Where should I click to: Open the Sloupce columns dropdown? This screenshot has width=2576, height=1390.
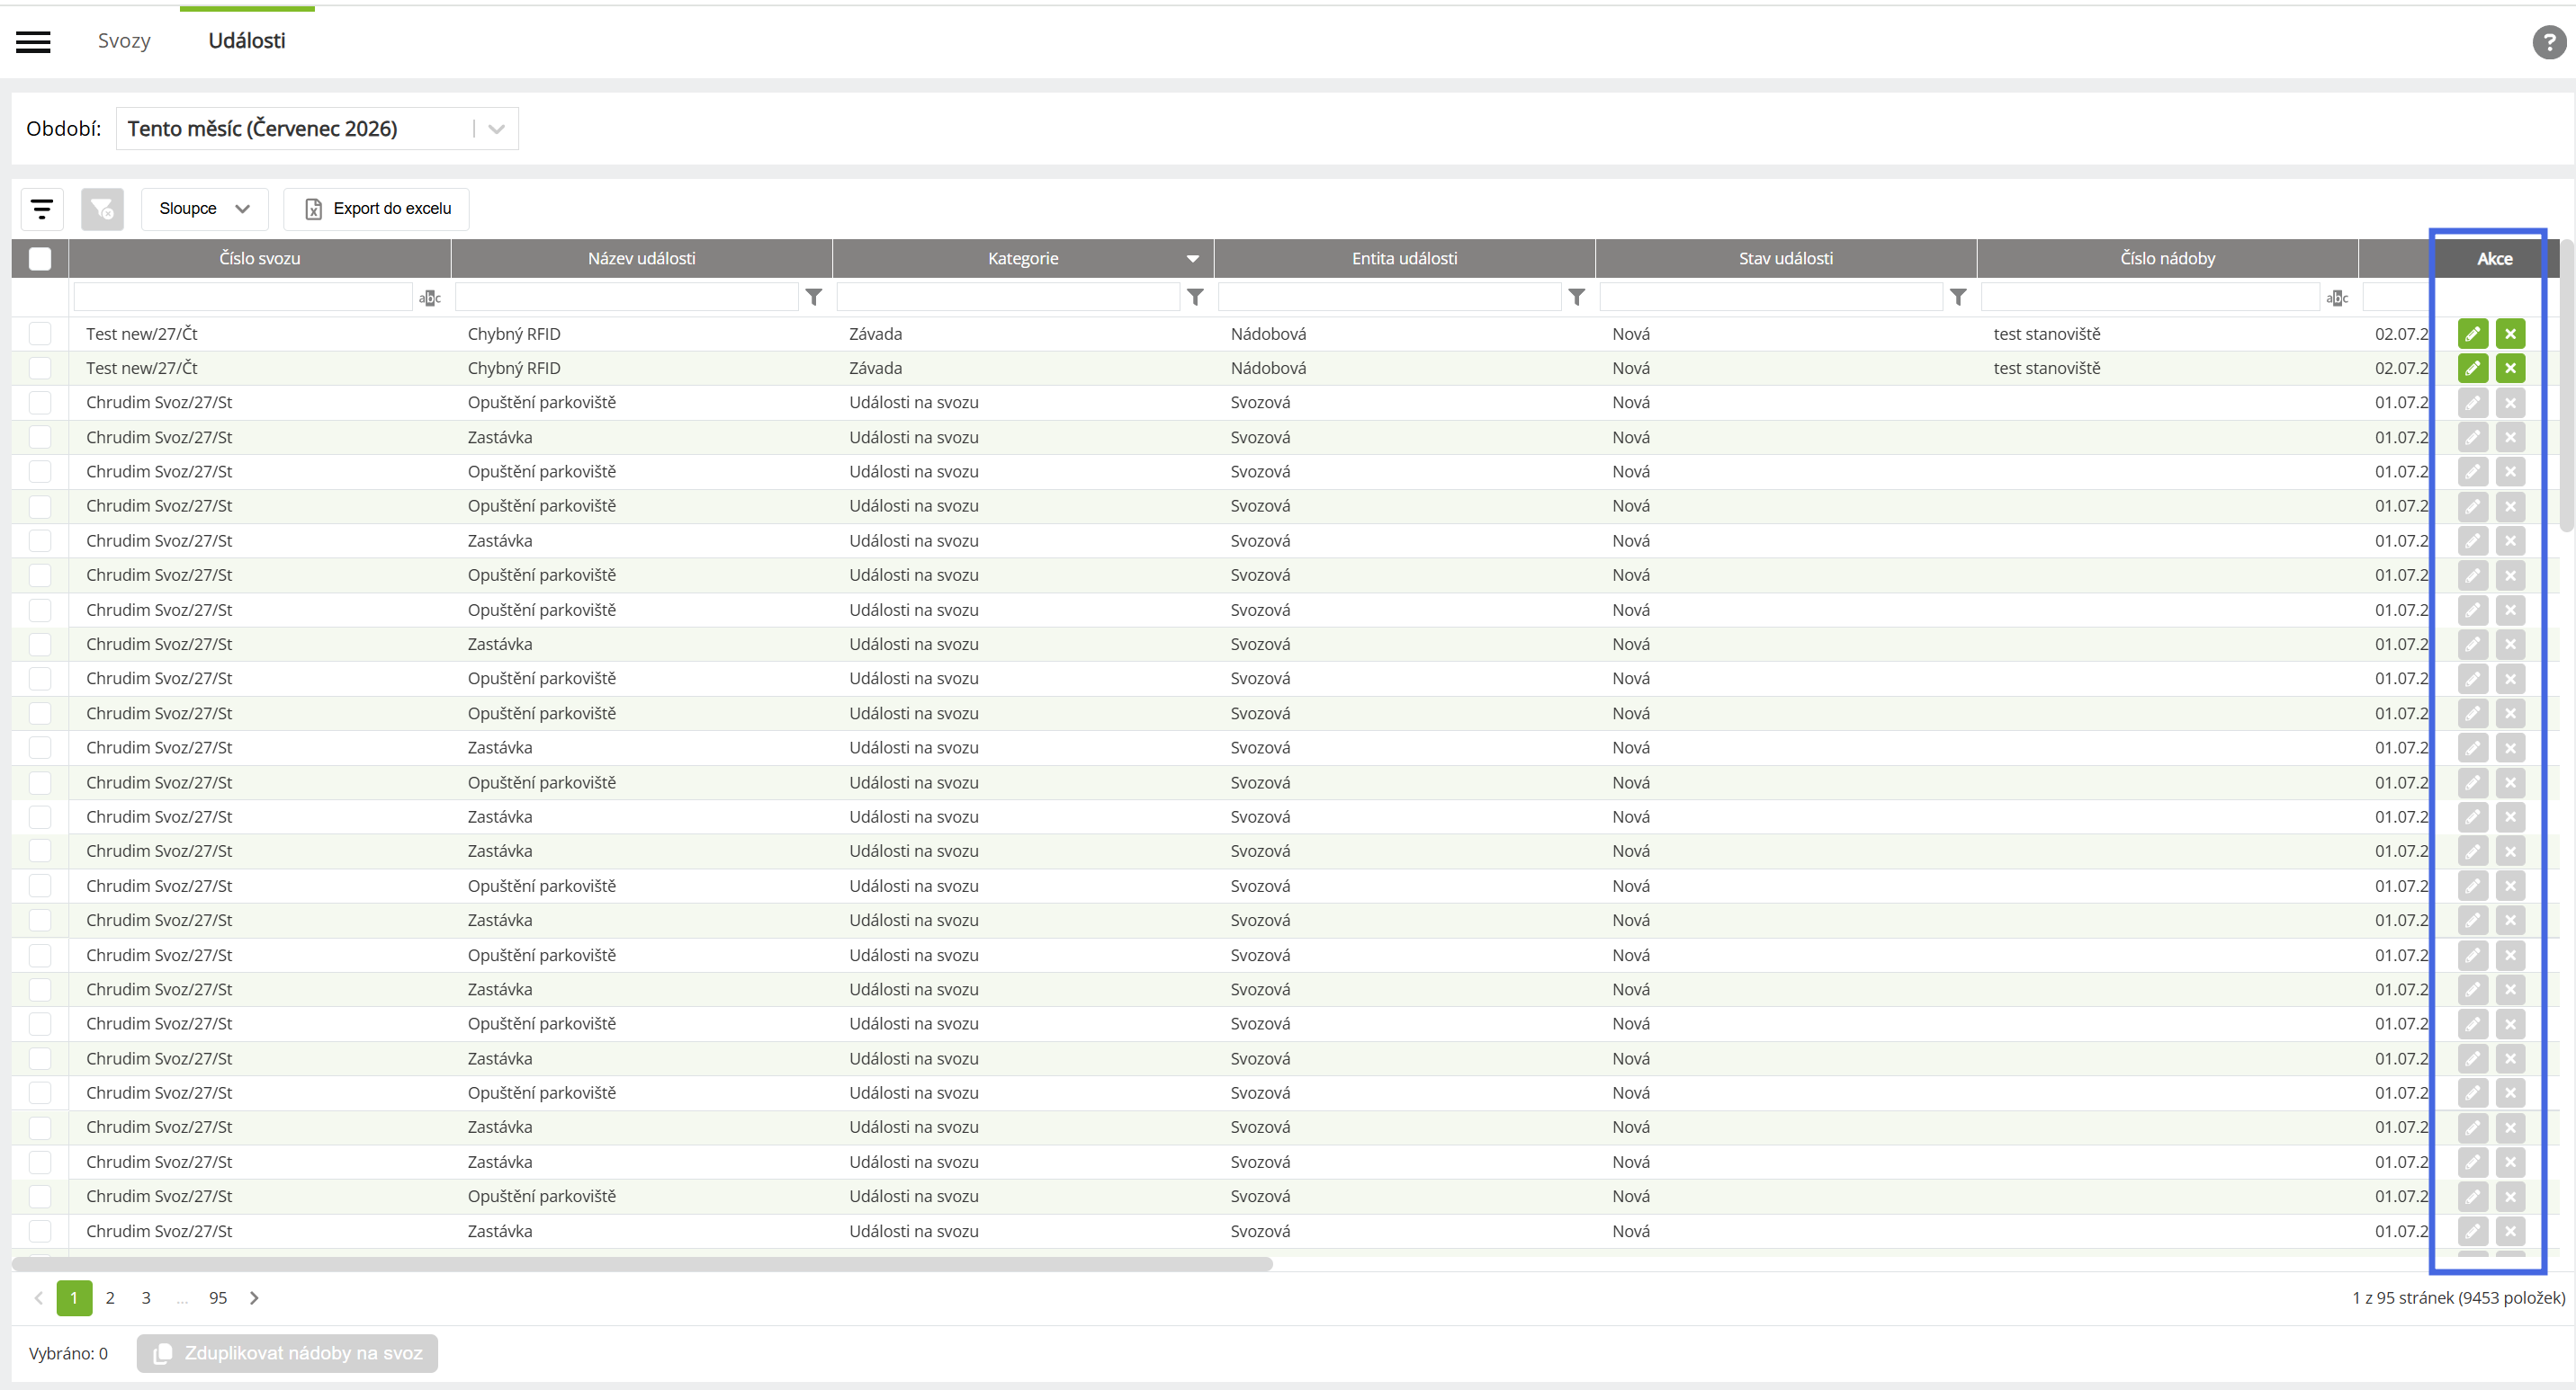pyautogui.click(x=204, y=209)
